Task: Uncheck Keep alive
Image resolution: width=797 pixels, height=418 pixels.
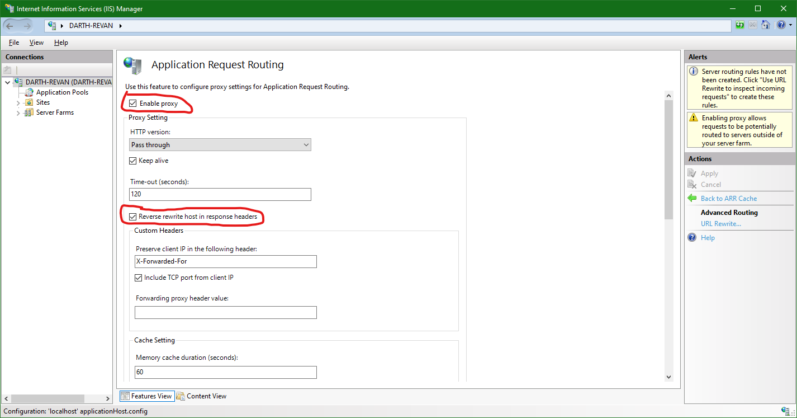Action: [x=132, y=161]
